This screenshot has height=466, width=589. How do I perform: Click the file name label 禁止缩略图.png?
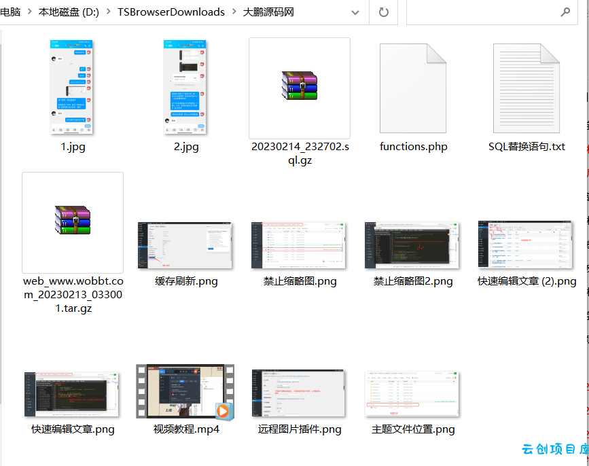point(300,281)
